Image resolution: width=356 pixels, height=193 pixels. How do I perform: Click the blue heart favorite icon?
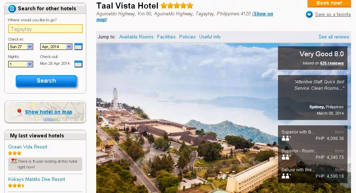(309, 15)
